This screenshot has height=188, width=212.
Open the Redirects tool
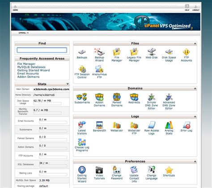point(134,98)
